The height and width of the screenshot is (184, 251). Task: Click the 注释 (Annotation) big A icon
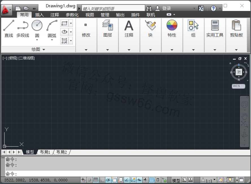[x=129, y=26]
